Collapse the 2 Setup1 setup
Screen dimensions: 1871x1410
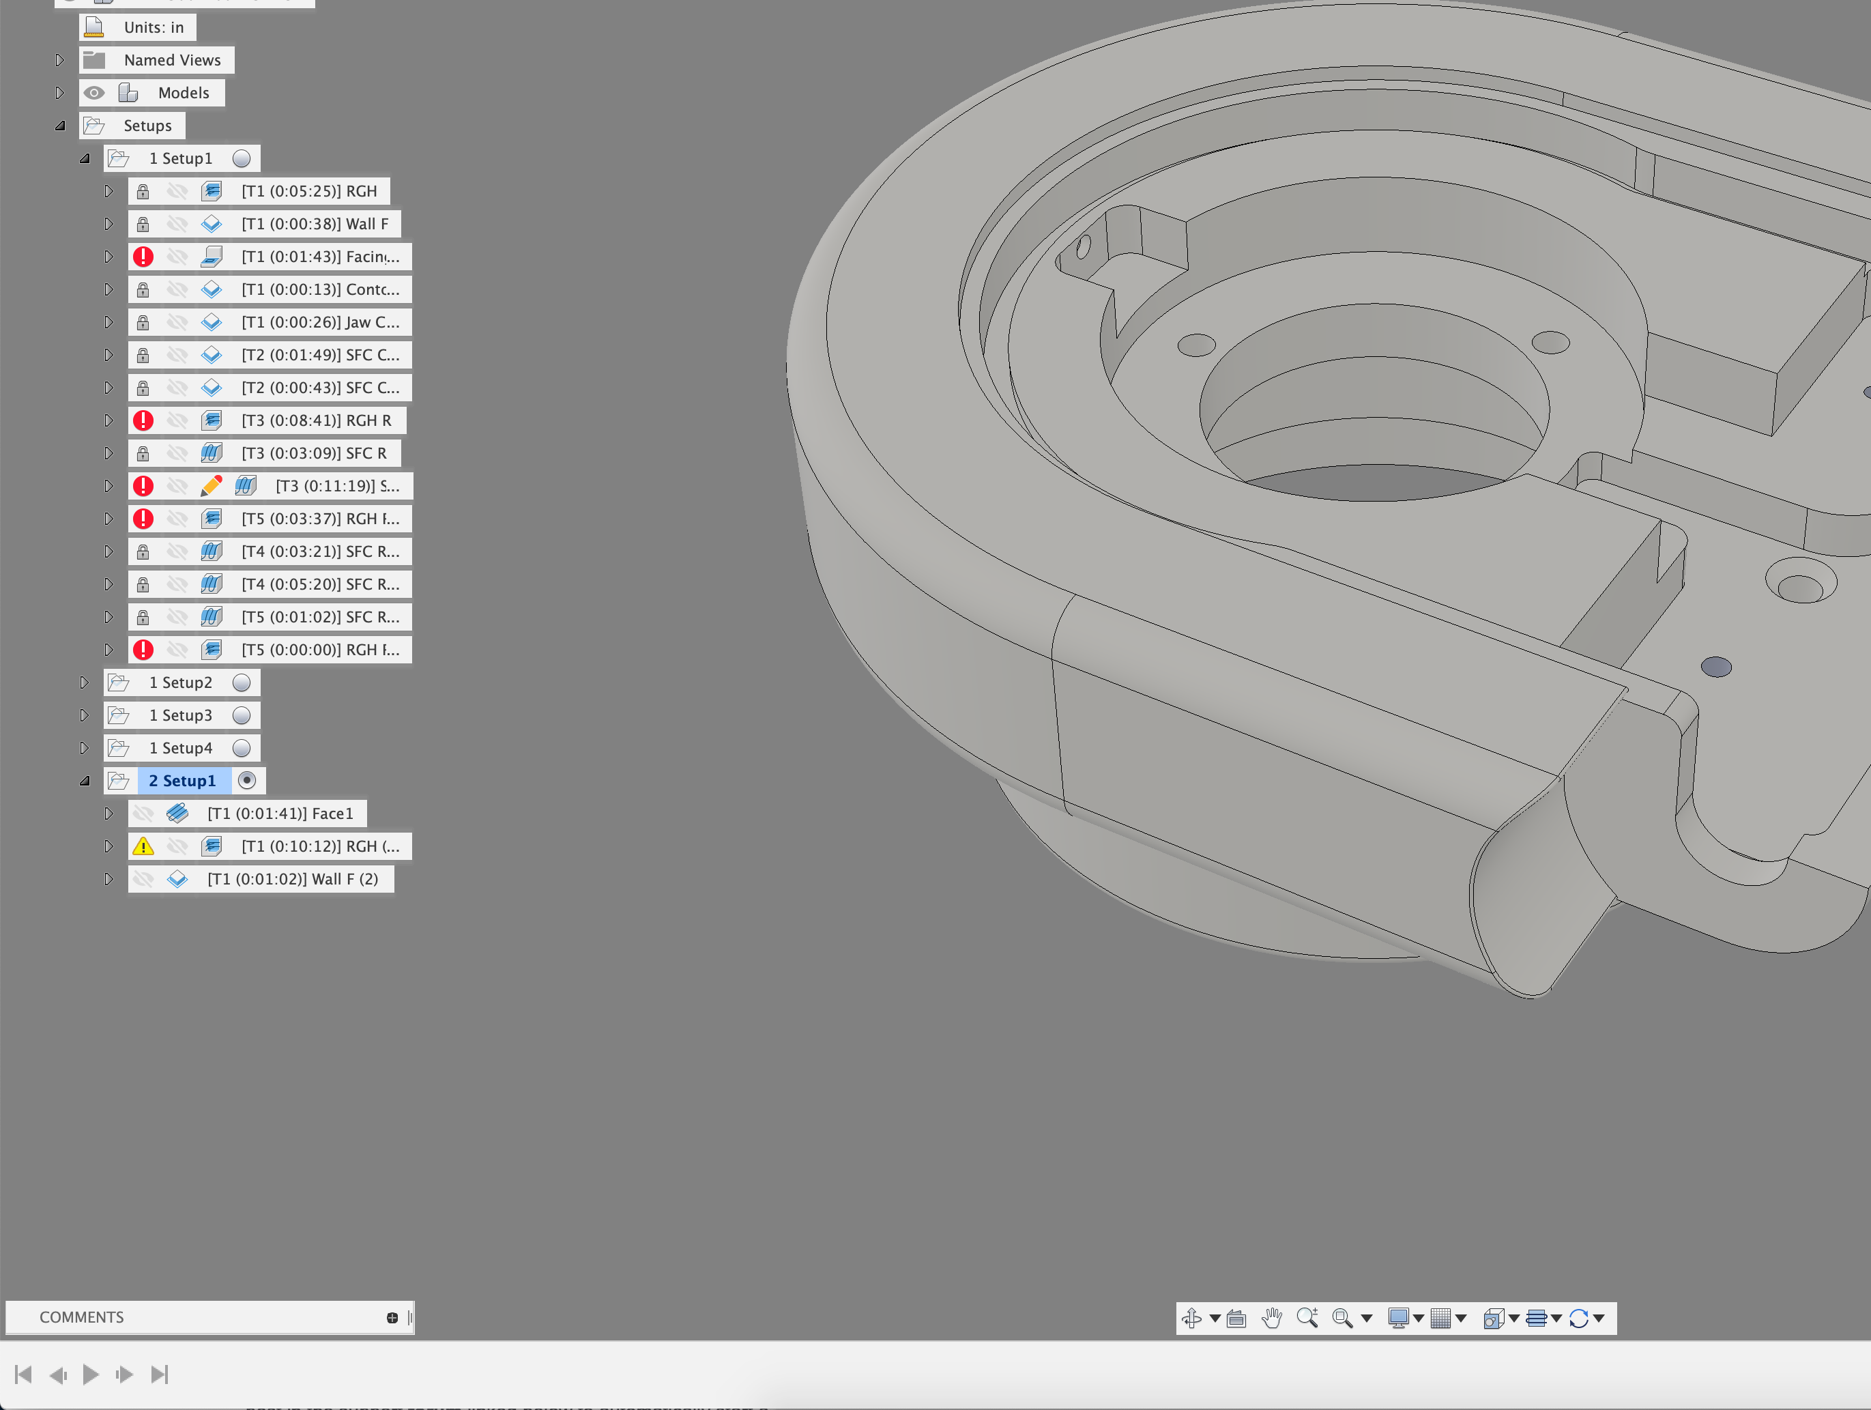click(85, 780)
